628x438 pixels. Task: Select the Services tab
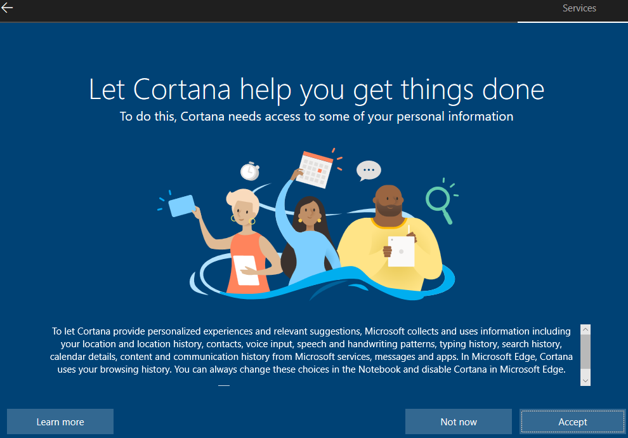click(x=579, y=8)
